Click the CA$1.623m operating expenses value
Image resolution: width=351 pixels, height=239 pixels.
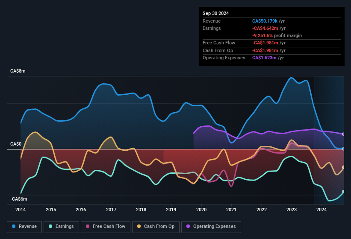264,58
